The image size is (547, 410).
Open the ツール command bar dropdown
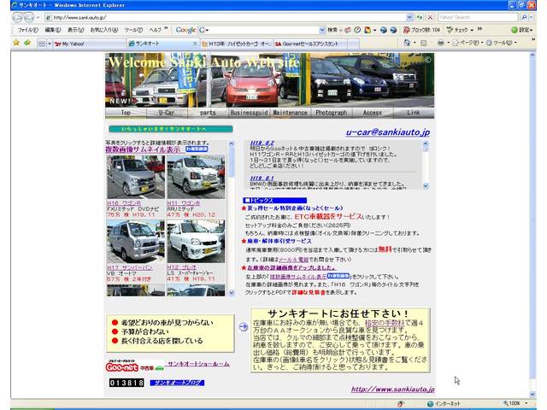coord(502,43)
